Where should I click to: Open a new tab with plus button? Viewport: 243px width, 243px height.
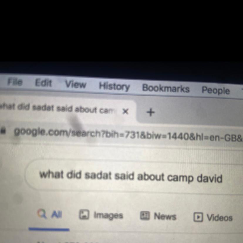(151, 112)
